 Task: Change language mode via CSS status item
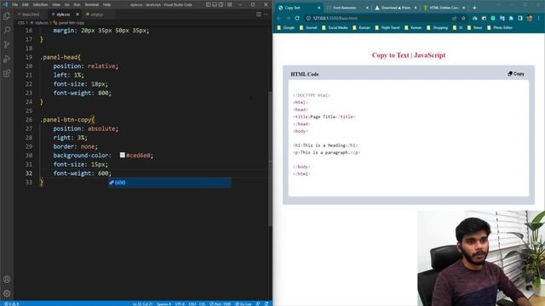[x=203, y=303]
